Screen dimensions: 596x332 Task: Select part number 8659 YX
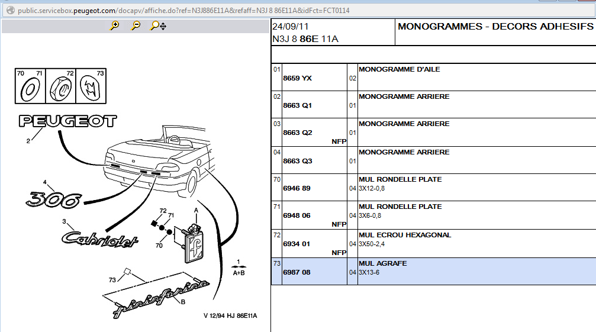(x=297, y=78)
